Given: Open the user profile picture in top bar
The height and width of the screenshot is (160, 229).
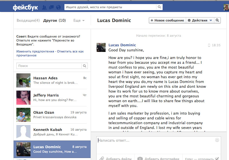Looking at the screenshot, I should tap(226, 7).
